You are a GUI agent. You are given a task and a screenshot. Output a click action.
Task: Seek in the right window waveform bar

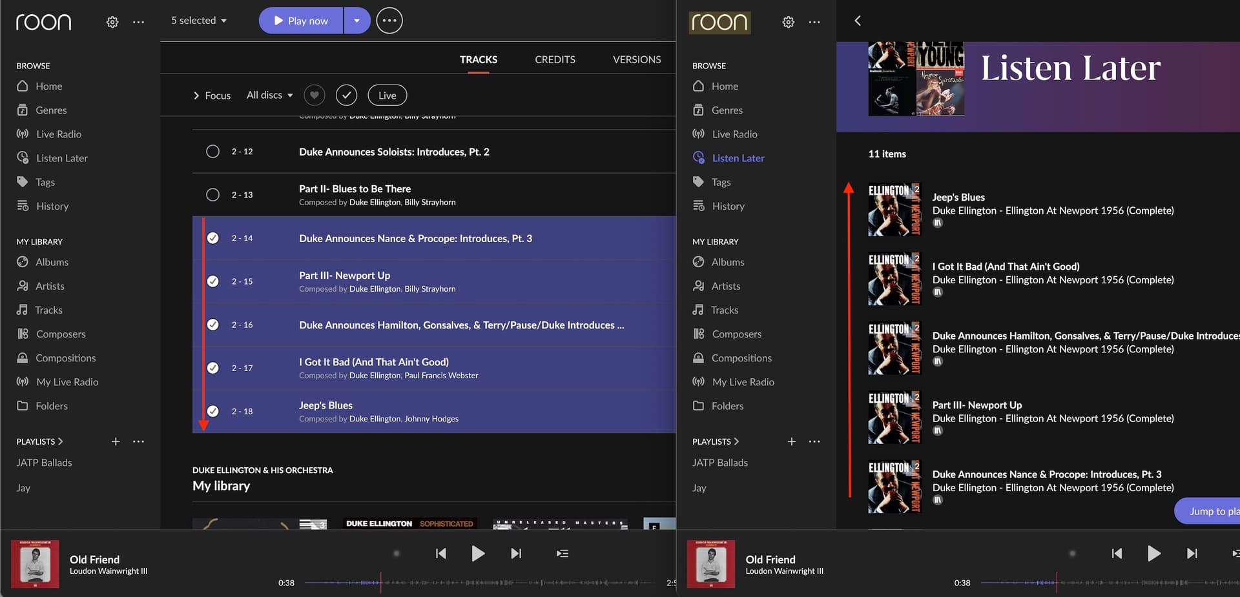point(1110,583)
